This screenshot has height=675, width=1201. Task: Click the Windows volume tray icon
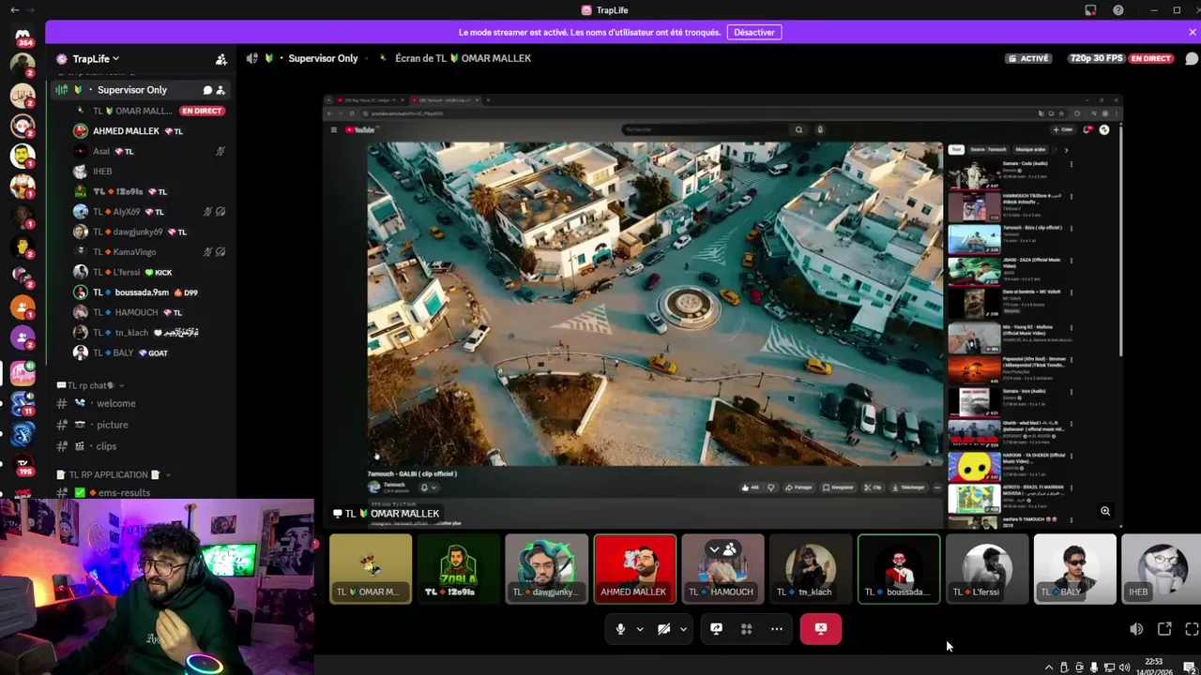point(1124,667)
